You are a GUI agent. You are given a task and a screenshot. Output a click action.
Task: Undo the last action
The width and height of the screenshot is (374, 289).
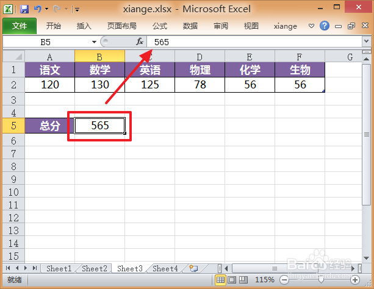[38, 9]
